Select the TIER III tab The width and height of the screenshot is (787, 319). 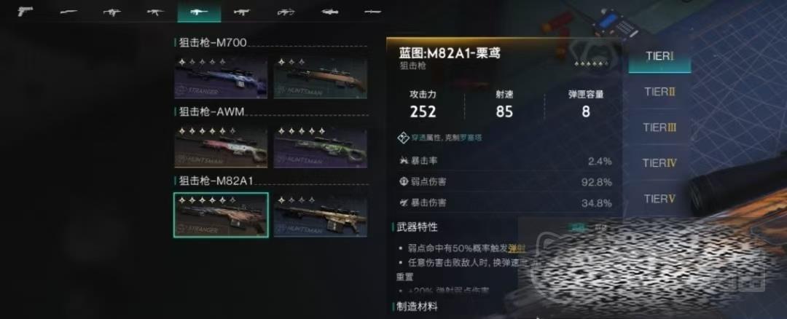(x=659, y=127)
